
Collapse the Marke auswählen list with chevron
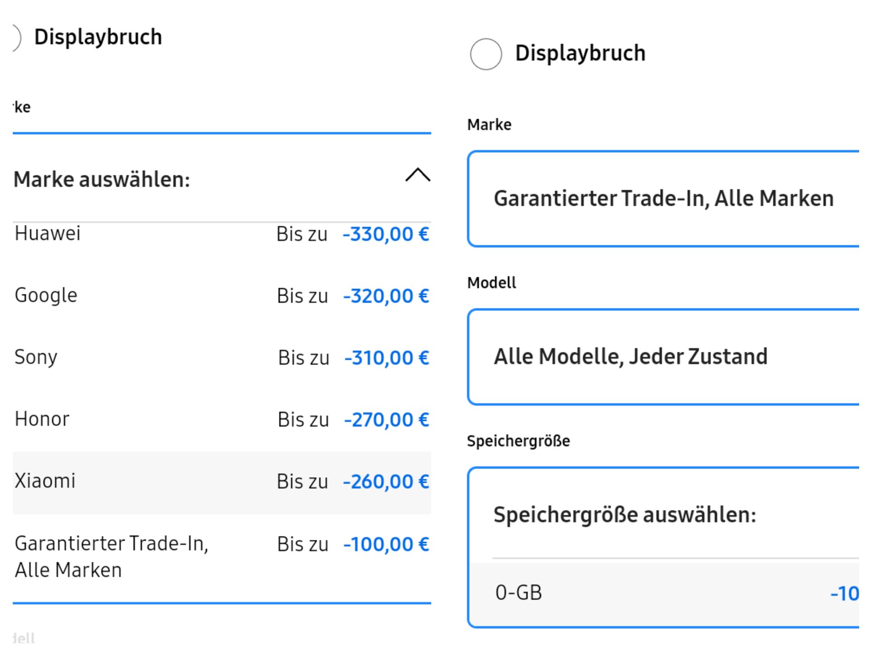[417, 175]
